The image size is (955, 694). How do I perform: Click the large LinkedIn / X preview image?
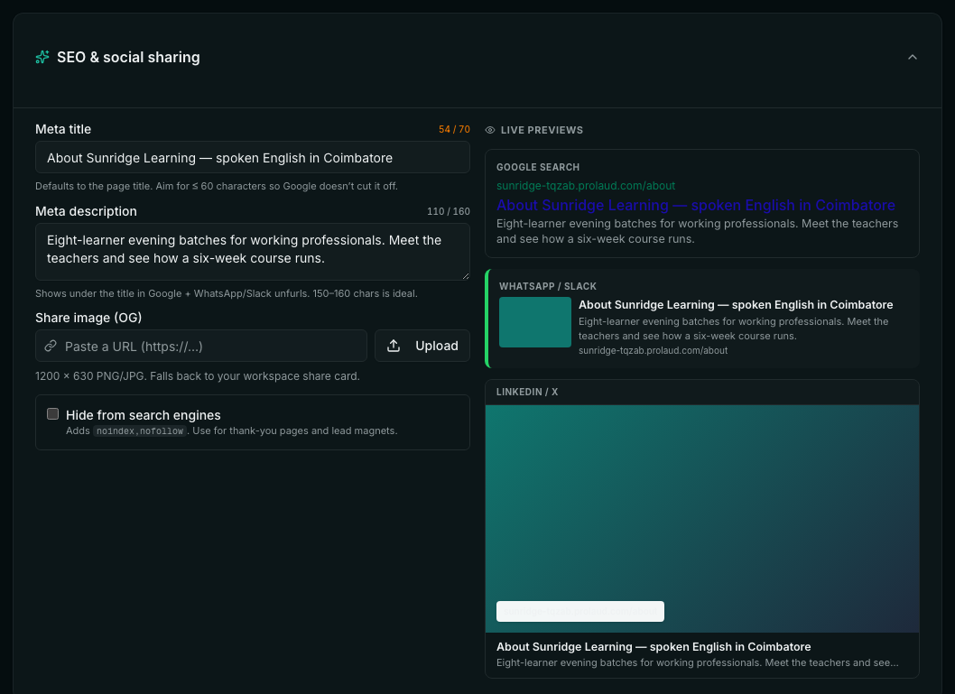coord(701,519)
